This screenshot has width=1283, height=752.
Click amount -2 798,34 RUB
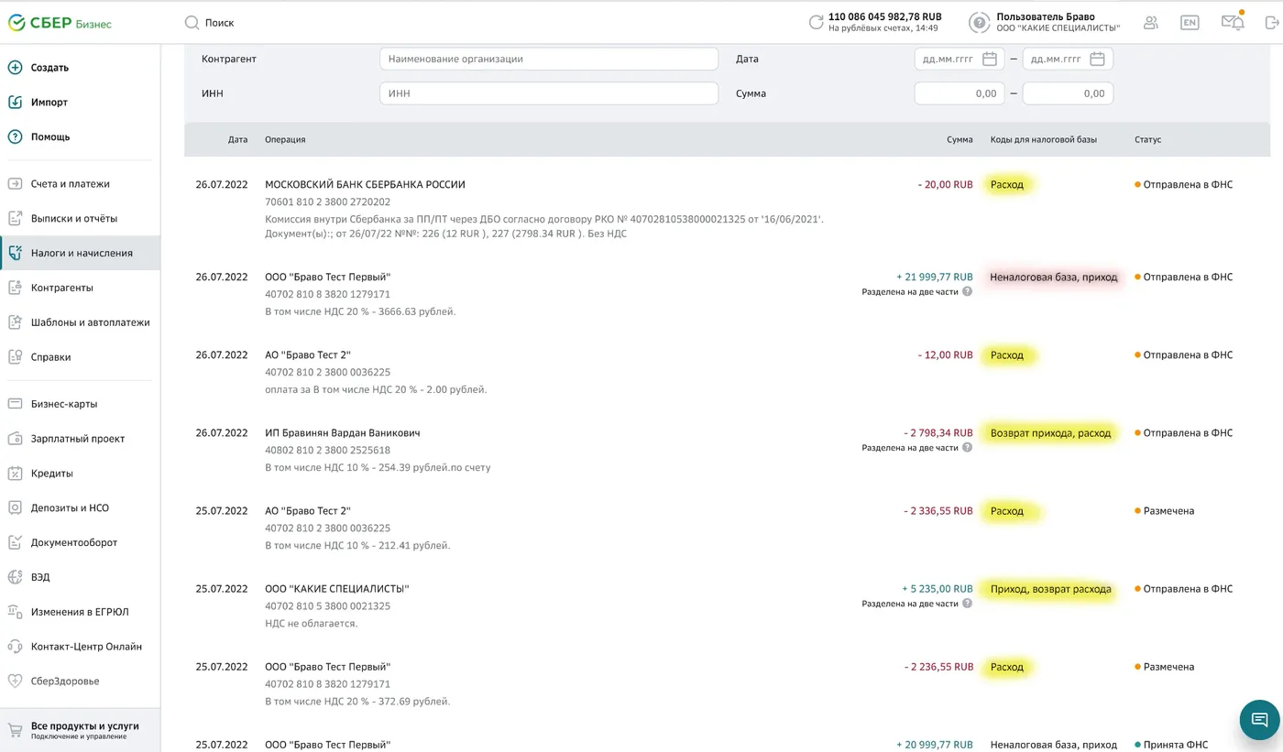click(938, 432)
